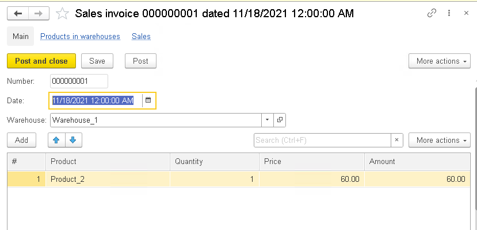Screen dimensions: 477x230
Task: Add invoice to favorites with star icon
Action: [62, 14]
